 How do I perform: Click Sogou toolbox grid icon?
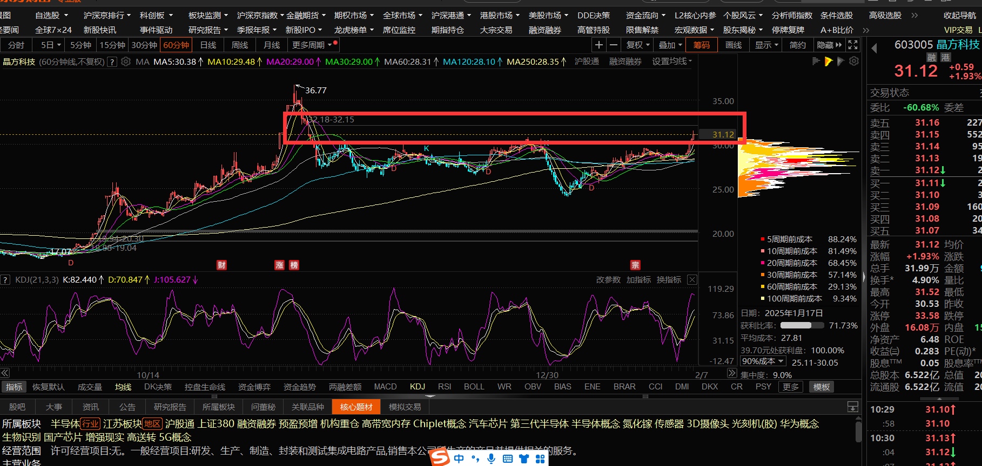540,458
